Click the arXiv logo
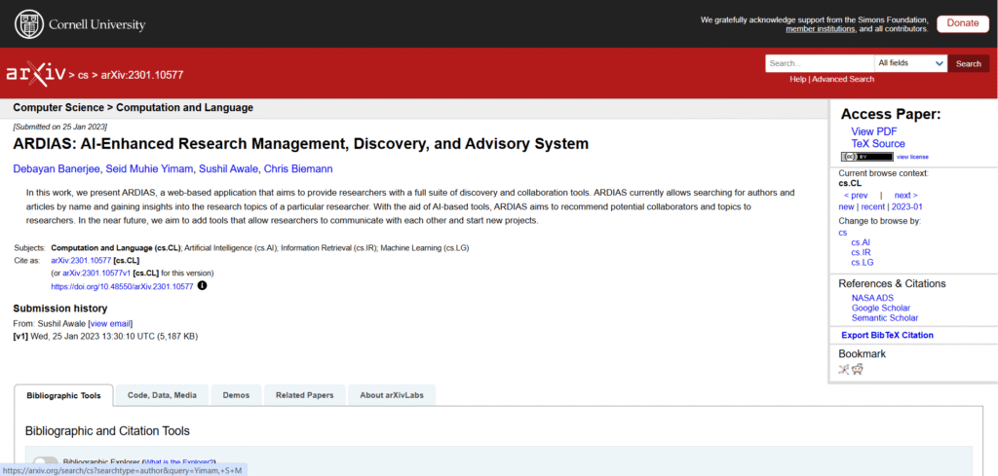The width and height of the screenshot is (998, 476). (x=36, y=74)
